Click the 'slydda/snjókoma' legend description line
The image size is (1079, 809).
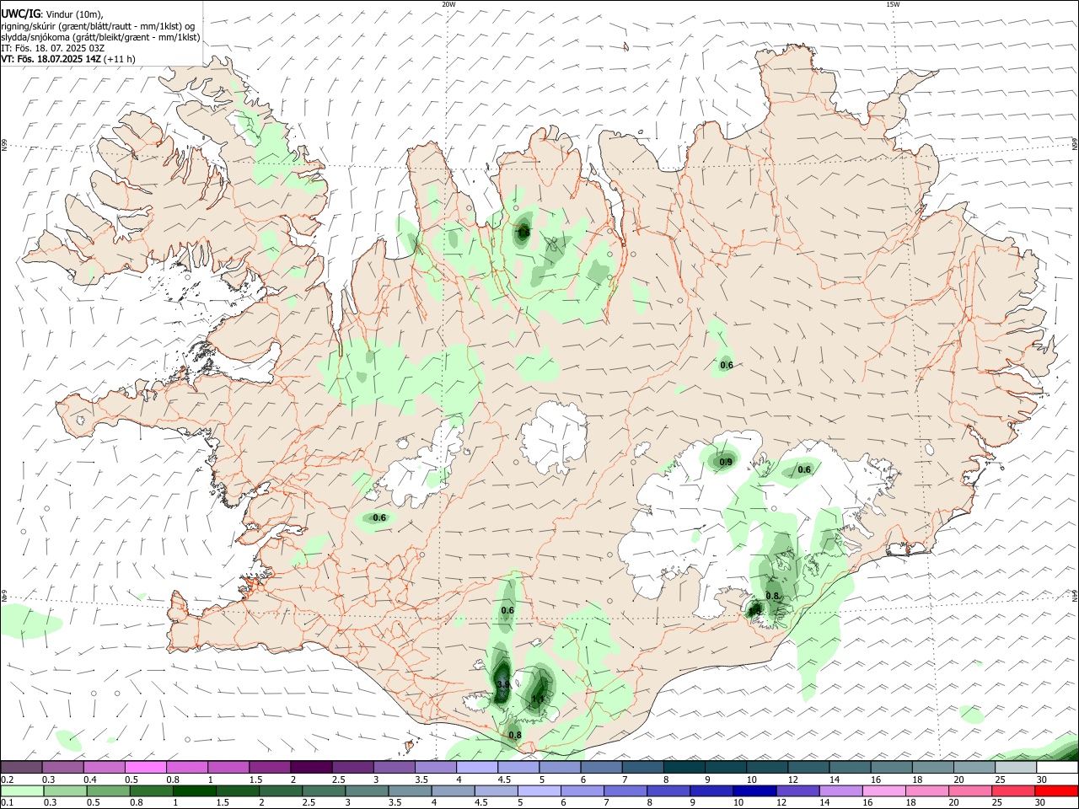[100, 37]
